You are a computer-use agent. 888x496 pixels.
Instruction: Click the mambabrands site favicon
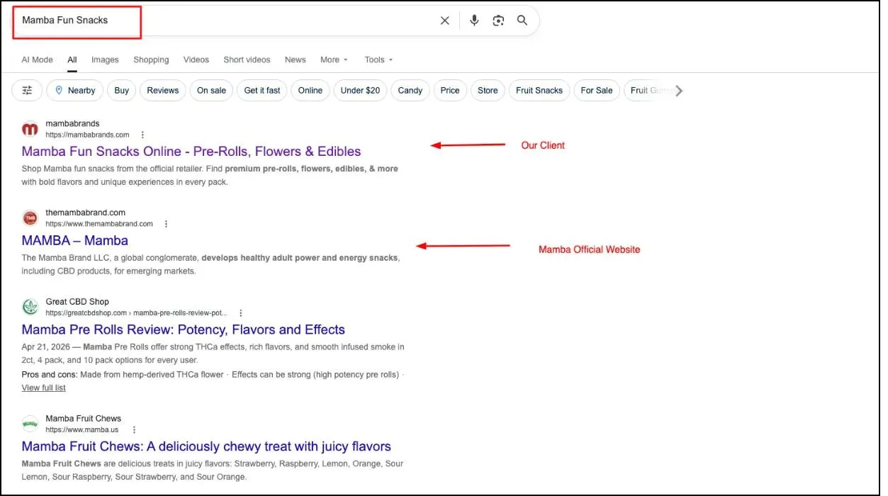coord(30,129)
